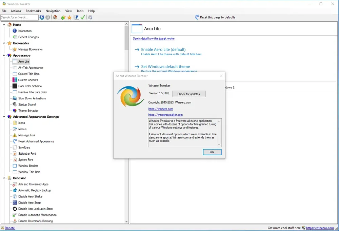Open settings via gear toolbar icon
Image resolution: width=339 pixels, height=231 pixels.
tap(90, 17)
